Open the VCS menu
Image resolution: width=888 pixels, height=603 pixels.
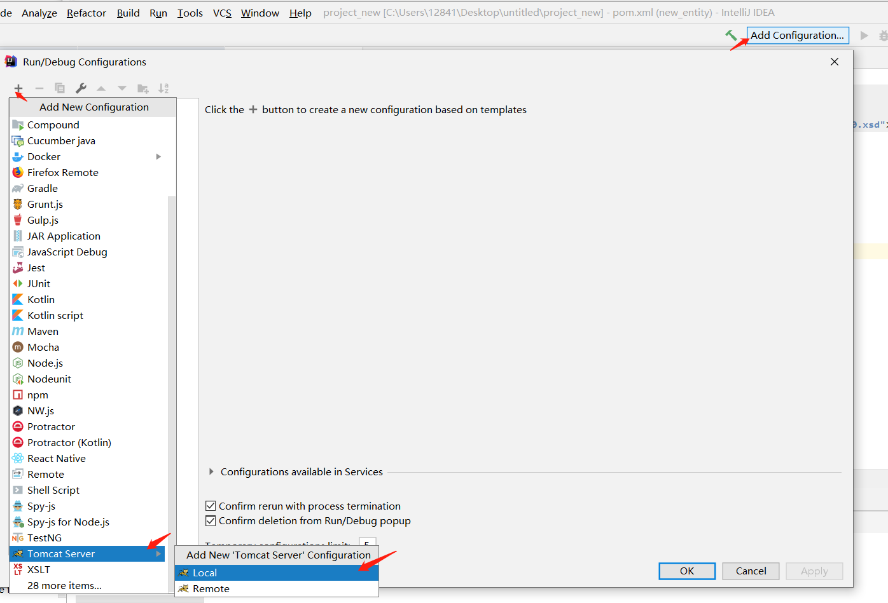[x=222, y=13]
